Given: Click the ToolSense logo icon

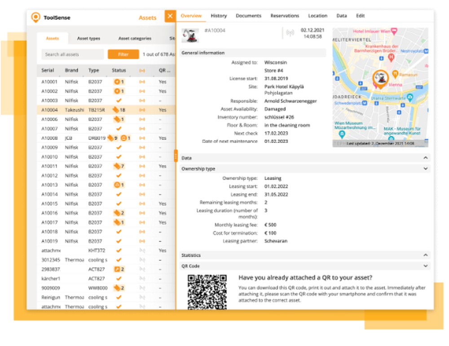Looking at the screenshot, I should point(35,17).
